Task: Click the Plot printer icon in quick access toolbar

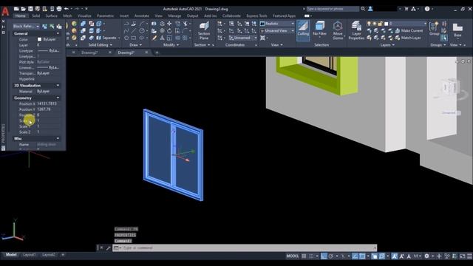Action: tap(59, 9)
